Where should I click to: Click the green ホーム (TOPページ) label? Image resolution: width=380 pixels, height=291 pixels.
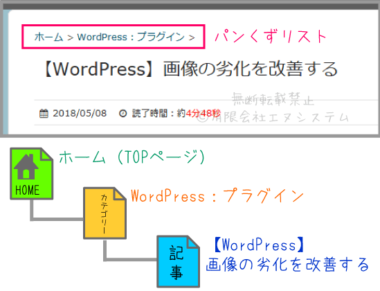[x=132, y=157]
